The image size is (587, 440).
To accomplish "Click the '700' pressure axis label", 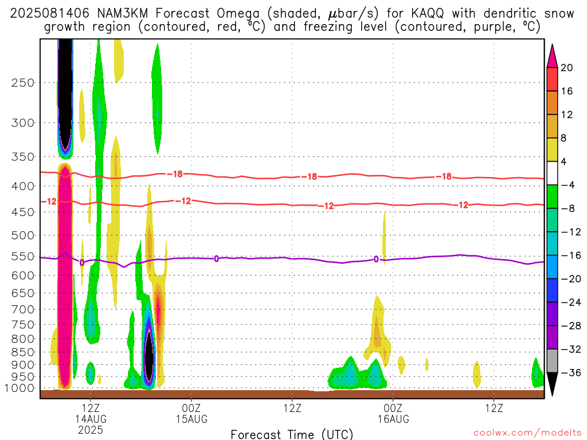I will [23, 309].
